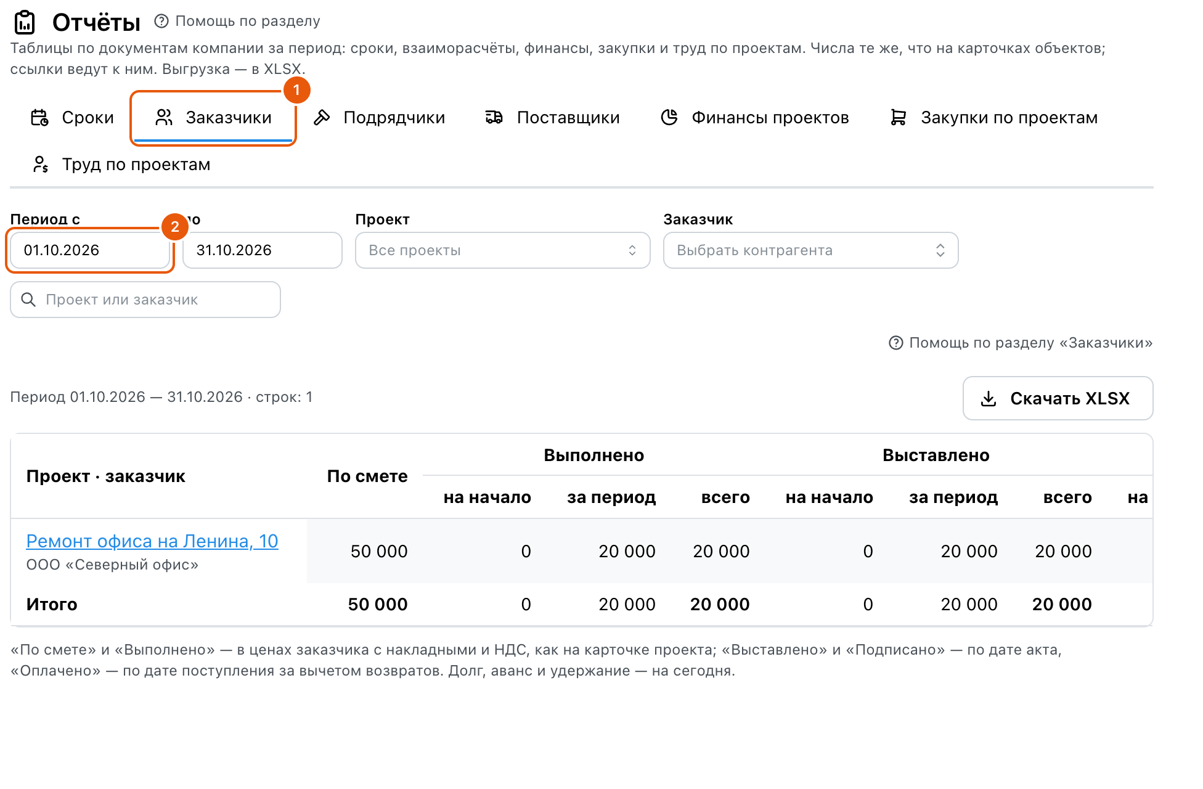
Task: Open the Сроки tab
Action: 72,117
